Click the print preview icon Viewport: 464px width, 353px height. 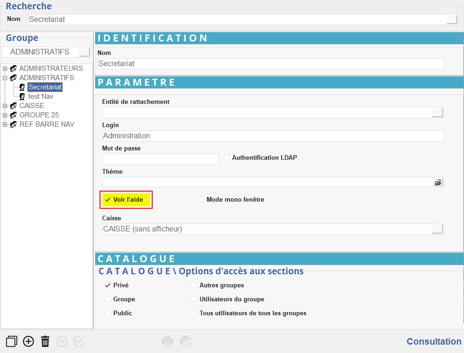point(187,341)
